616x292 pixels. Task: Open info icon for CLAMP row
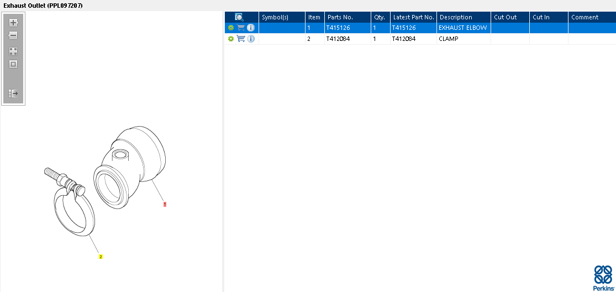(251, 39)
